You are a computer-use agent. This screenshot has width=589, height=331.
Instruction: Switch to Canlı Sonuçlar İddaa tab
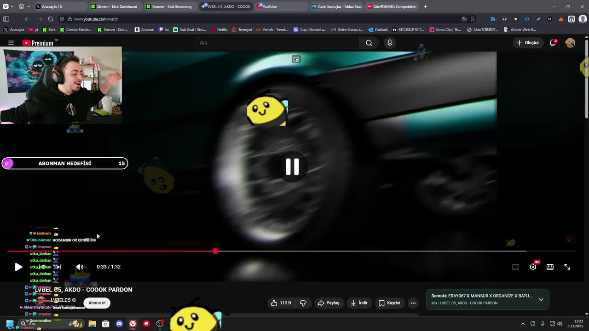click(336, 6)
